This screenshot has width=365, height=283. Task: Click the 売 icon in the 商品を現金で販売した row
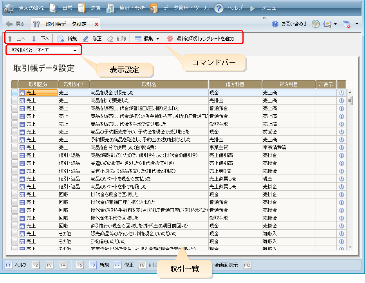(x=22, y=93)
